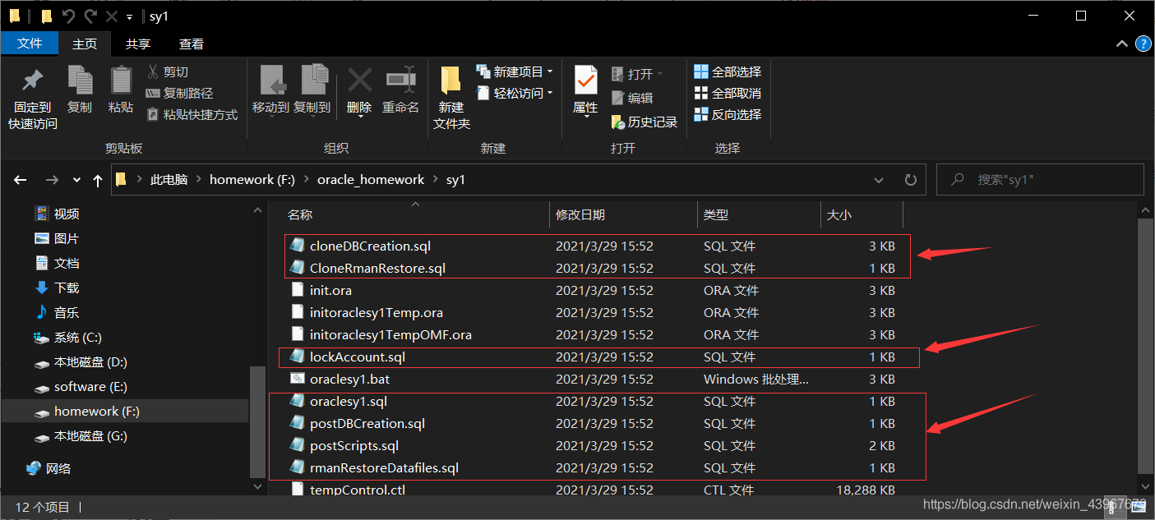Switch to large icons view in status bar
The image size is (1155, 520).
[1139, 508]
